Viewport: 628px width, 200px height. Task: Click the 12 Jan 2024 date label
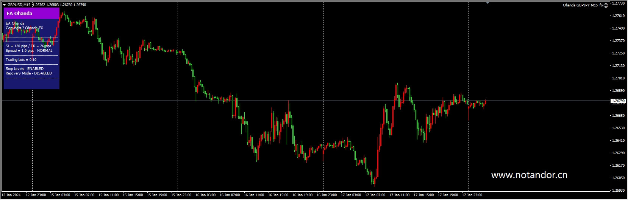pos(11,195)
